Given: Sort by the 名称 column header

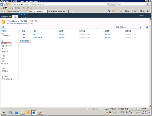Looking at the screenshot, I should 35,31.
